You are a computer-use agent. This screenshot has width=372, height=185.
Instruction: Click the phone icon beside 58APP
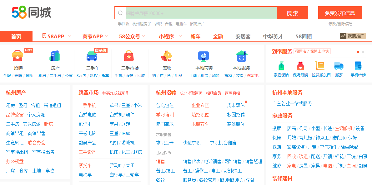point(44,36)
